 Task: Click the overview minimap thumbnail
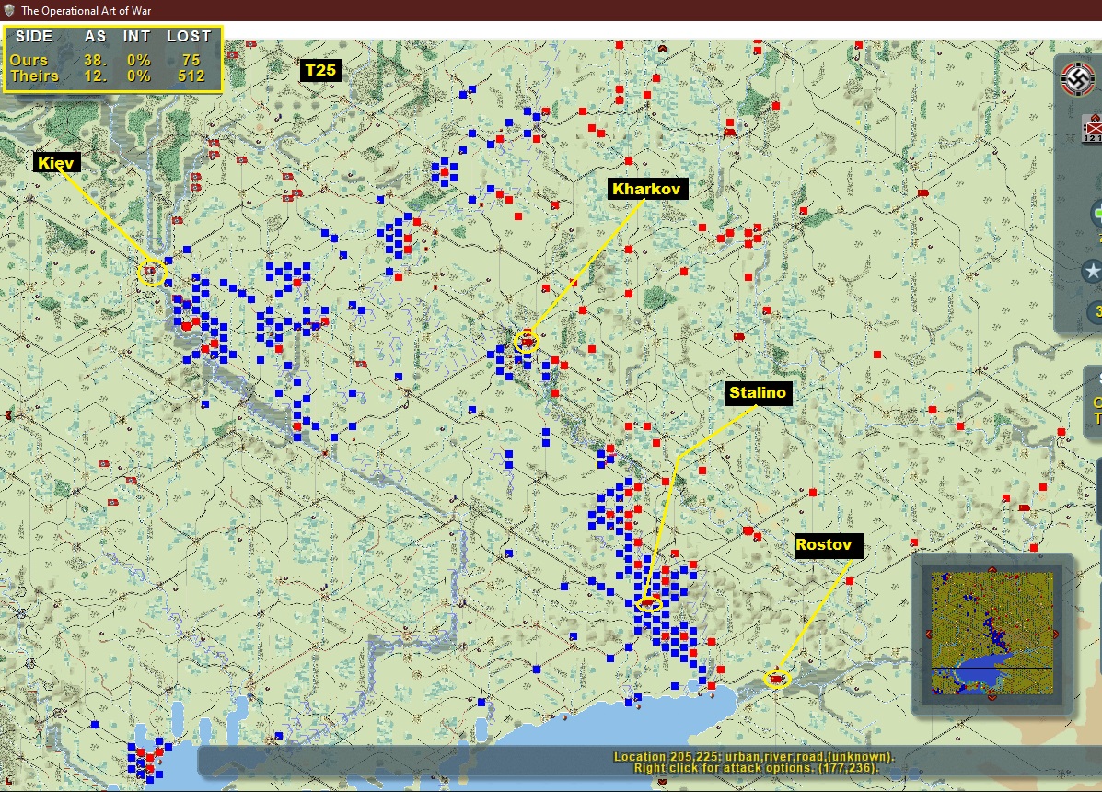(992, 634)
